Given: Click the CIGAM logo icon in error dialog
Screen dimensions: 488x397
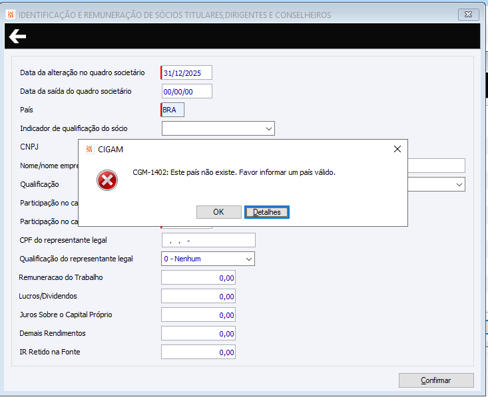Looking at the screenshot, I should point(89,149).
